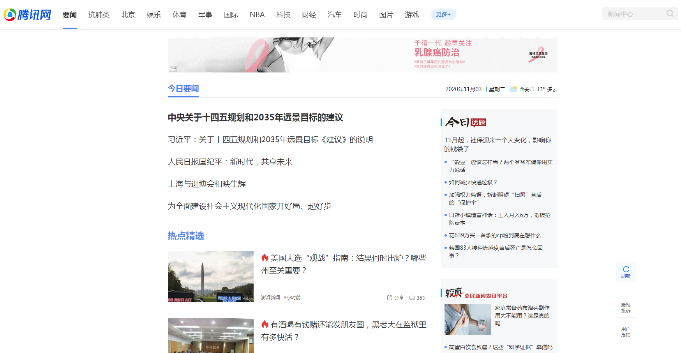Click the breast cancer awareness banner ad
The height and width of the screenshot is (353, 681).
coord(362,55)
